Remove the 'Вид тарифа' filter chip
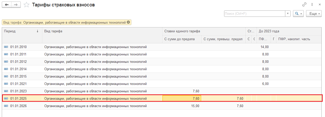Screen dimensions: 325x117 [x=128, y=22]
